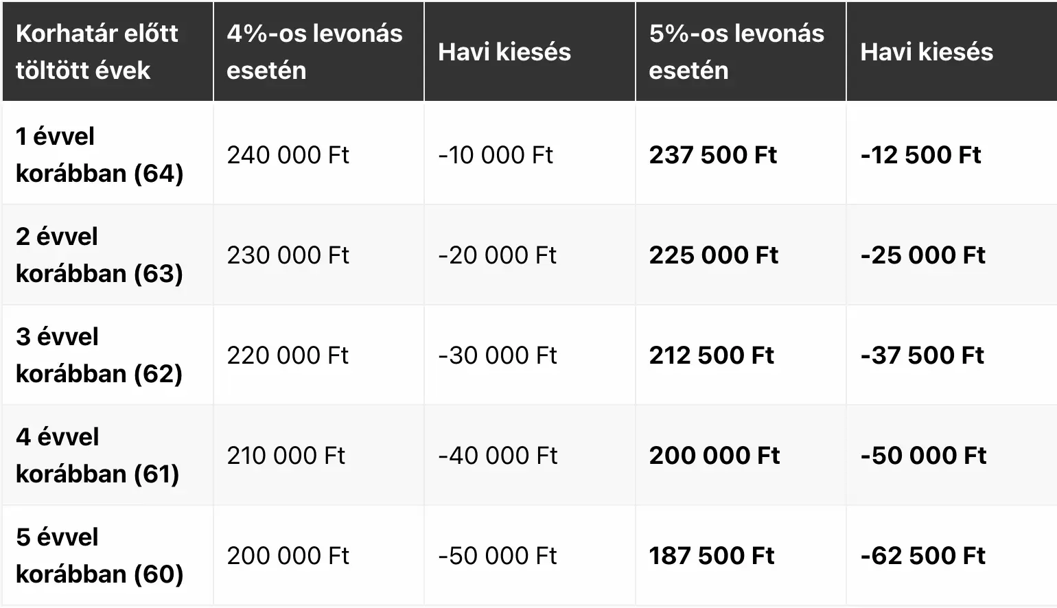1057x608 pixels.
Task: Select the "3 évvel korábban (62)" row label
Action: click(x=99, y=355)
